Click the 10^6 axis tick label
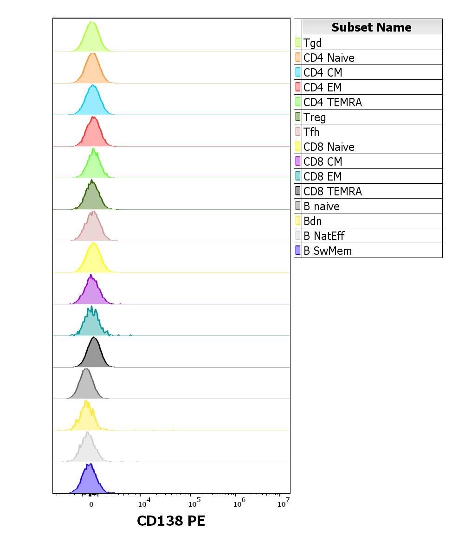The image size is (452, 535). point(239,503)
